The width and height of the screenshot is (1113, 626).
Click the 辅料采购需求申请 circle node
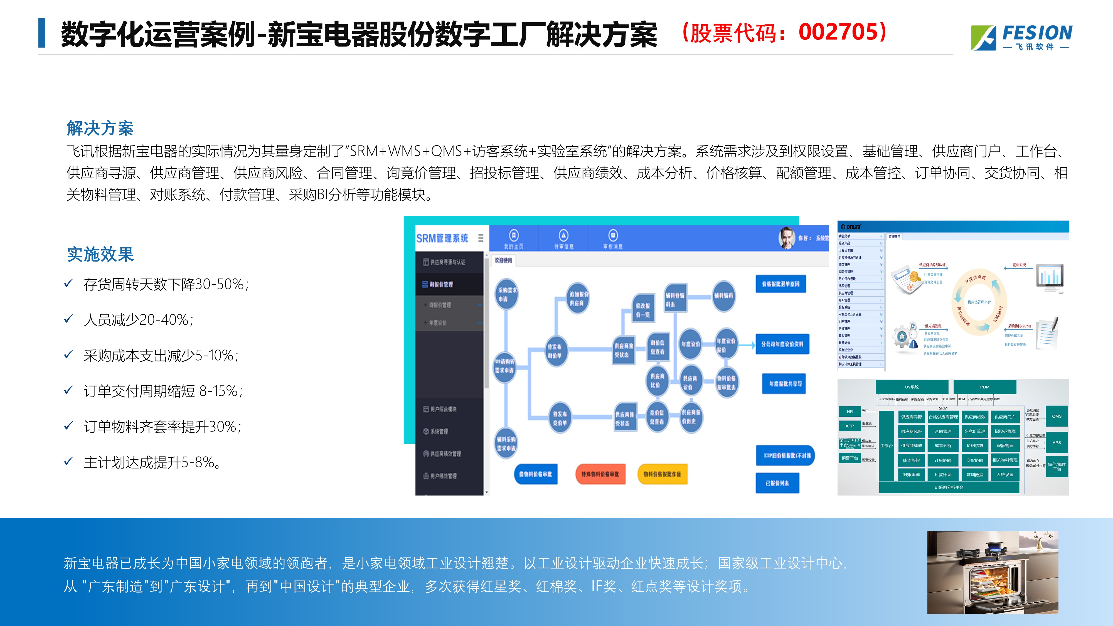click(x=506, y=443)
